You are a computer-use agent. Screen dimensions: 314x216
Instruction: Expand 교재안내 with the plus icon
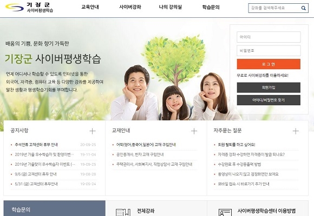click(x=194, y=131)
